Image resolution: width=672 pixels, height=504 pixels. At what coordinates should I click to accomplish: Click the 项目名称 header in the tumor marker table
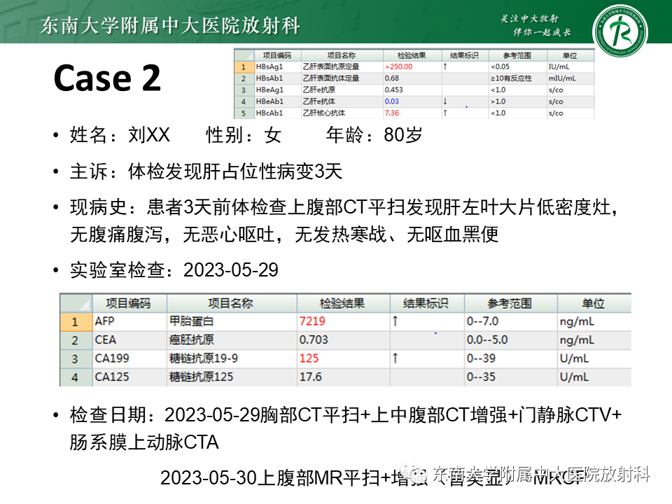point(231,303)
